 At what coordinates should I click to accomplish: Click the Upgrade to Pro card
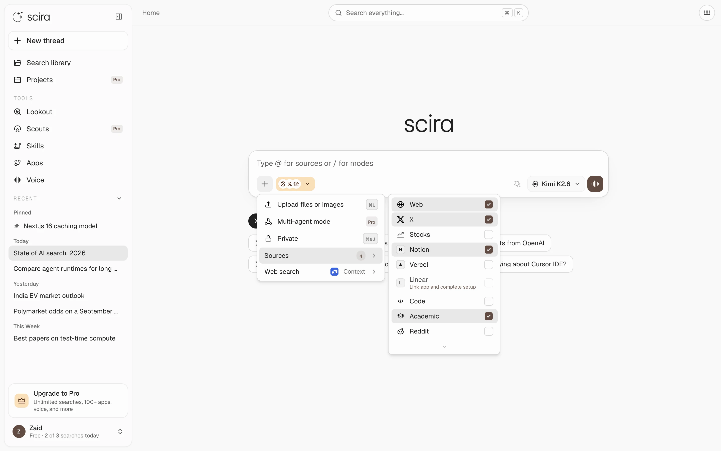tap(68, 401)
